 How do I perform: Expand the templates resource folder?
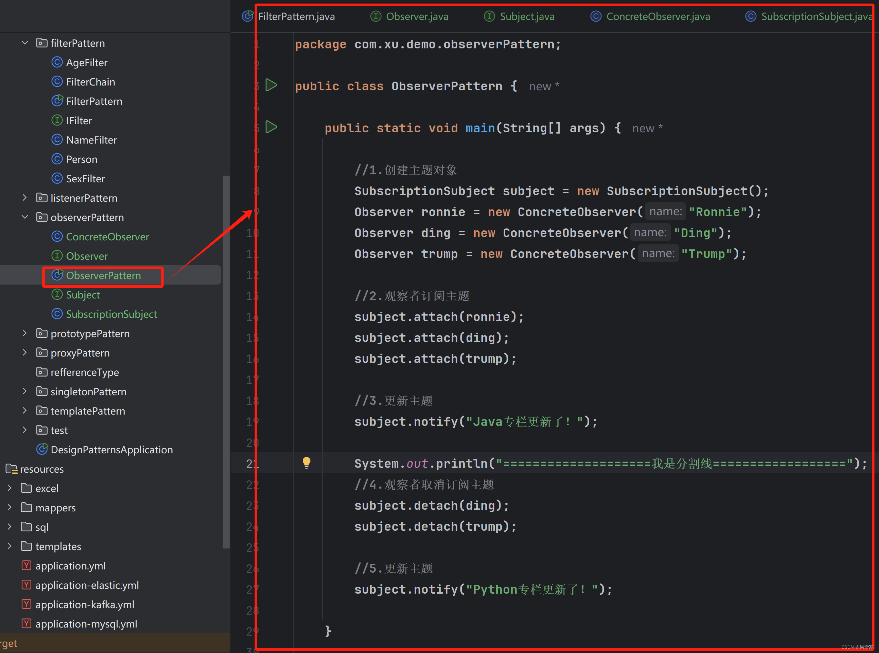click(x=9, y=546)
